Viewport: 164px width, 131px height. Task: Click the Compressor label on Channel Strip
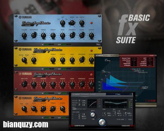coord(79,126)
